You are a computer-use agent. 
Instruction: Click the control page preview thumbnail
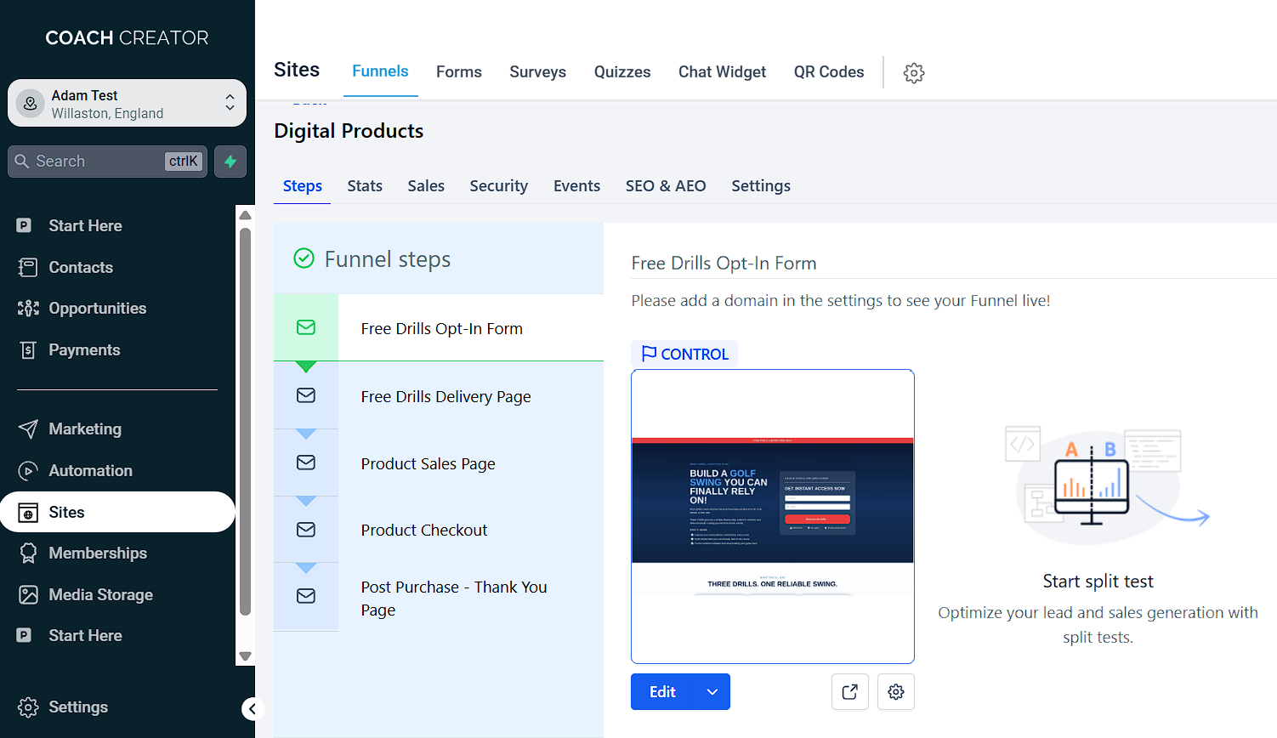coord(773,516)
